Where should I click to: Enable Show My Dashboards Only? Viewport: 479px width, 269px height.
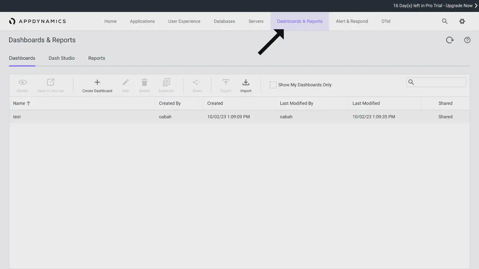[273, 85]
